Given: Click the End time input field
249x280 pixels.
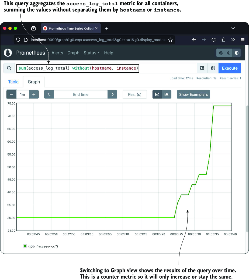Looking at the screenshot, I should 81,94.
